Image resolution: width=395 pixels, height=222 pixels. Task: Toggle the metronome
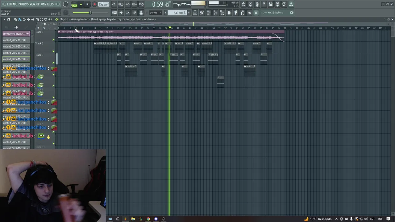tap(114, 4)
